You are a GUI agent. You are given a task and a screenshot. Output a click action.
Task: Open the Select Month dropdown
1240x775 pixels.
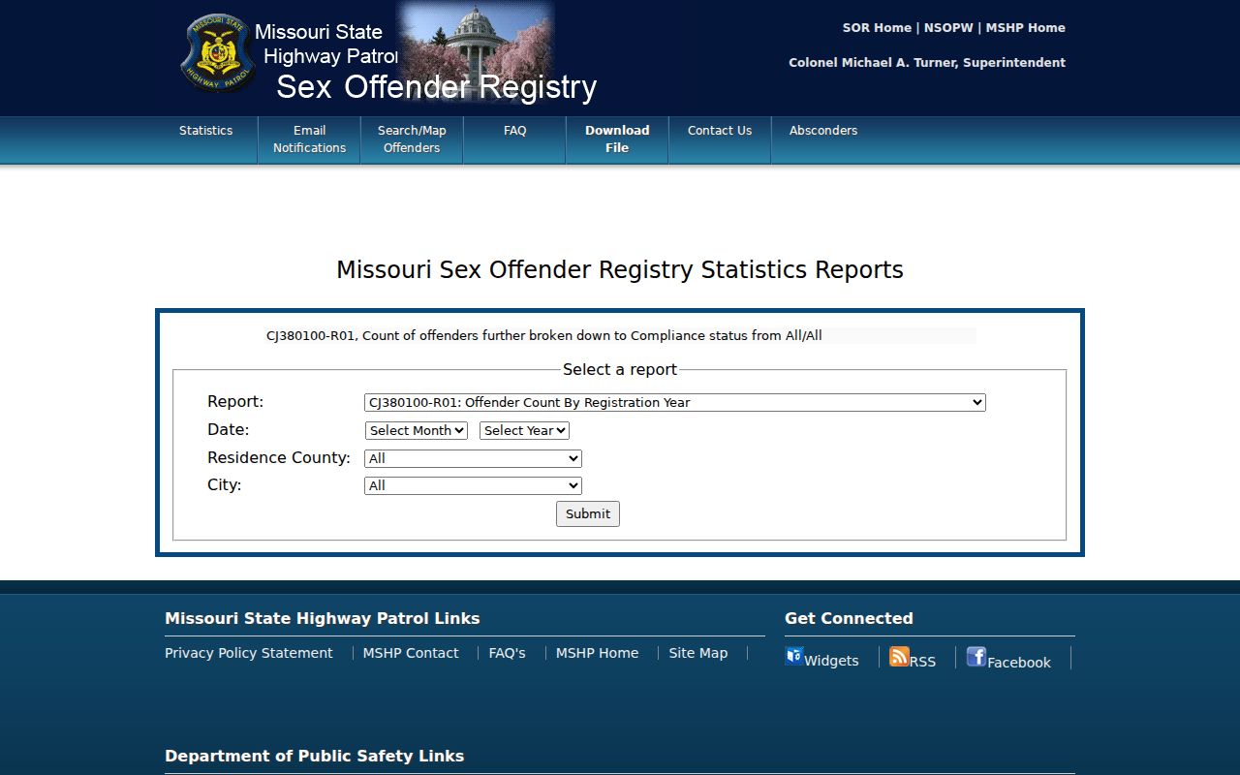point(417,430)
